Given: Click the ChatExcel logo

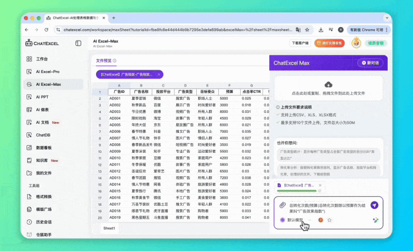Looking at the screenshot, I should (42, 43).
